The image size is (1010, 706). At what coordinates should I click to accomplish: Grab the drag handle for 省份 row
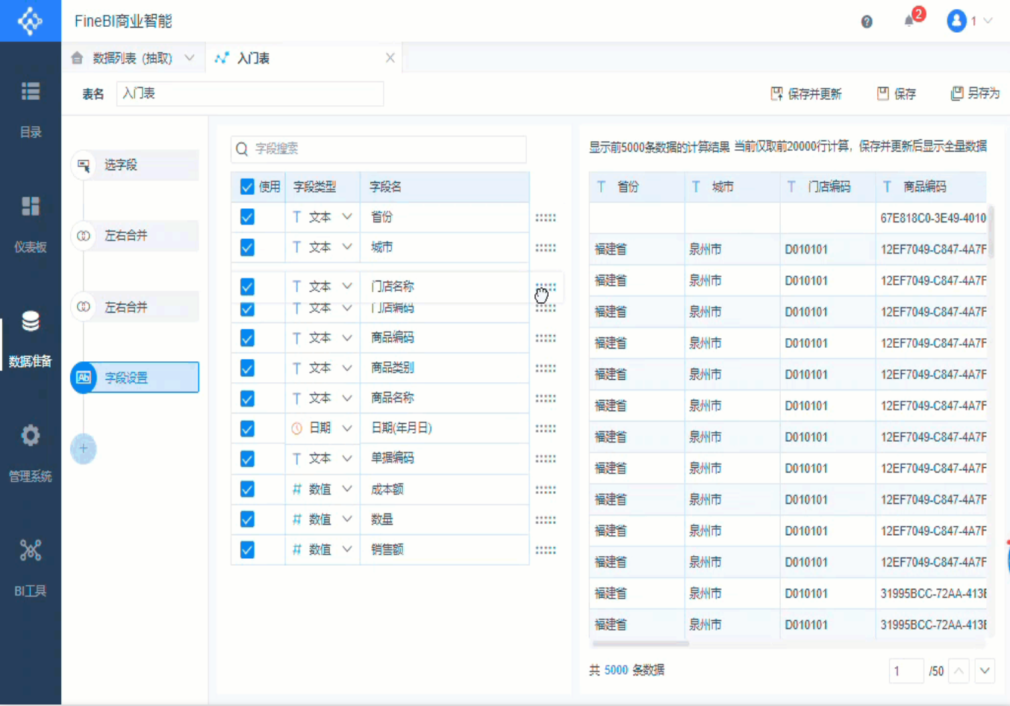point(546,218)
